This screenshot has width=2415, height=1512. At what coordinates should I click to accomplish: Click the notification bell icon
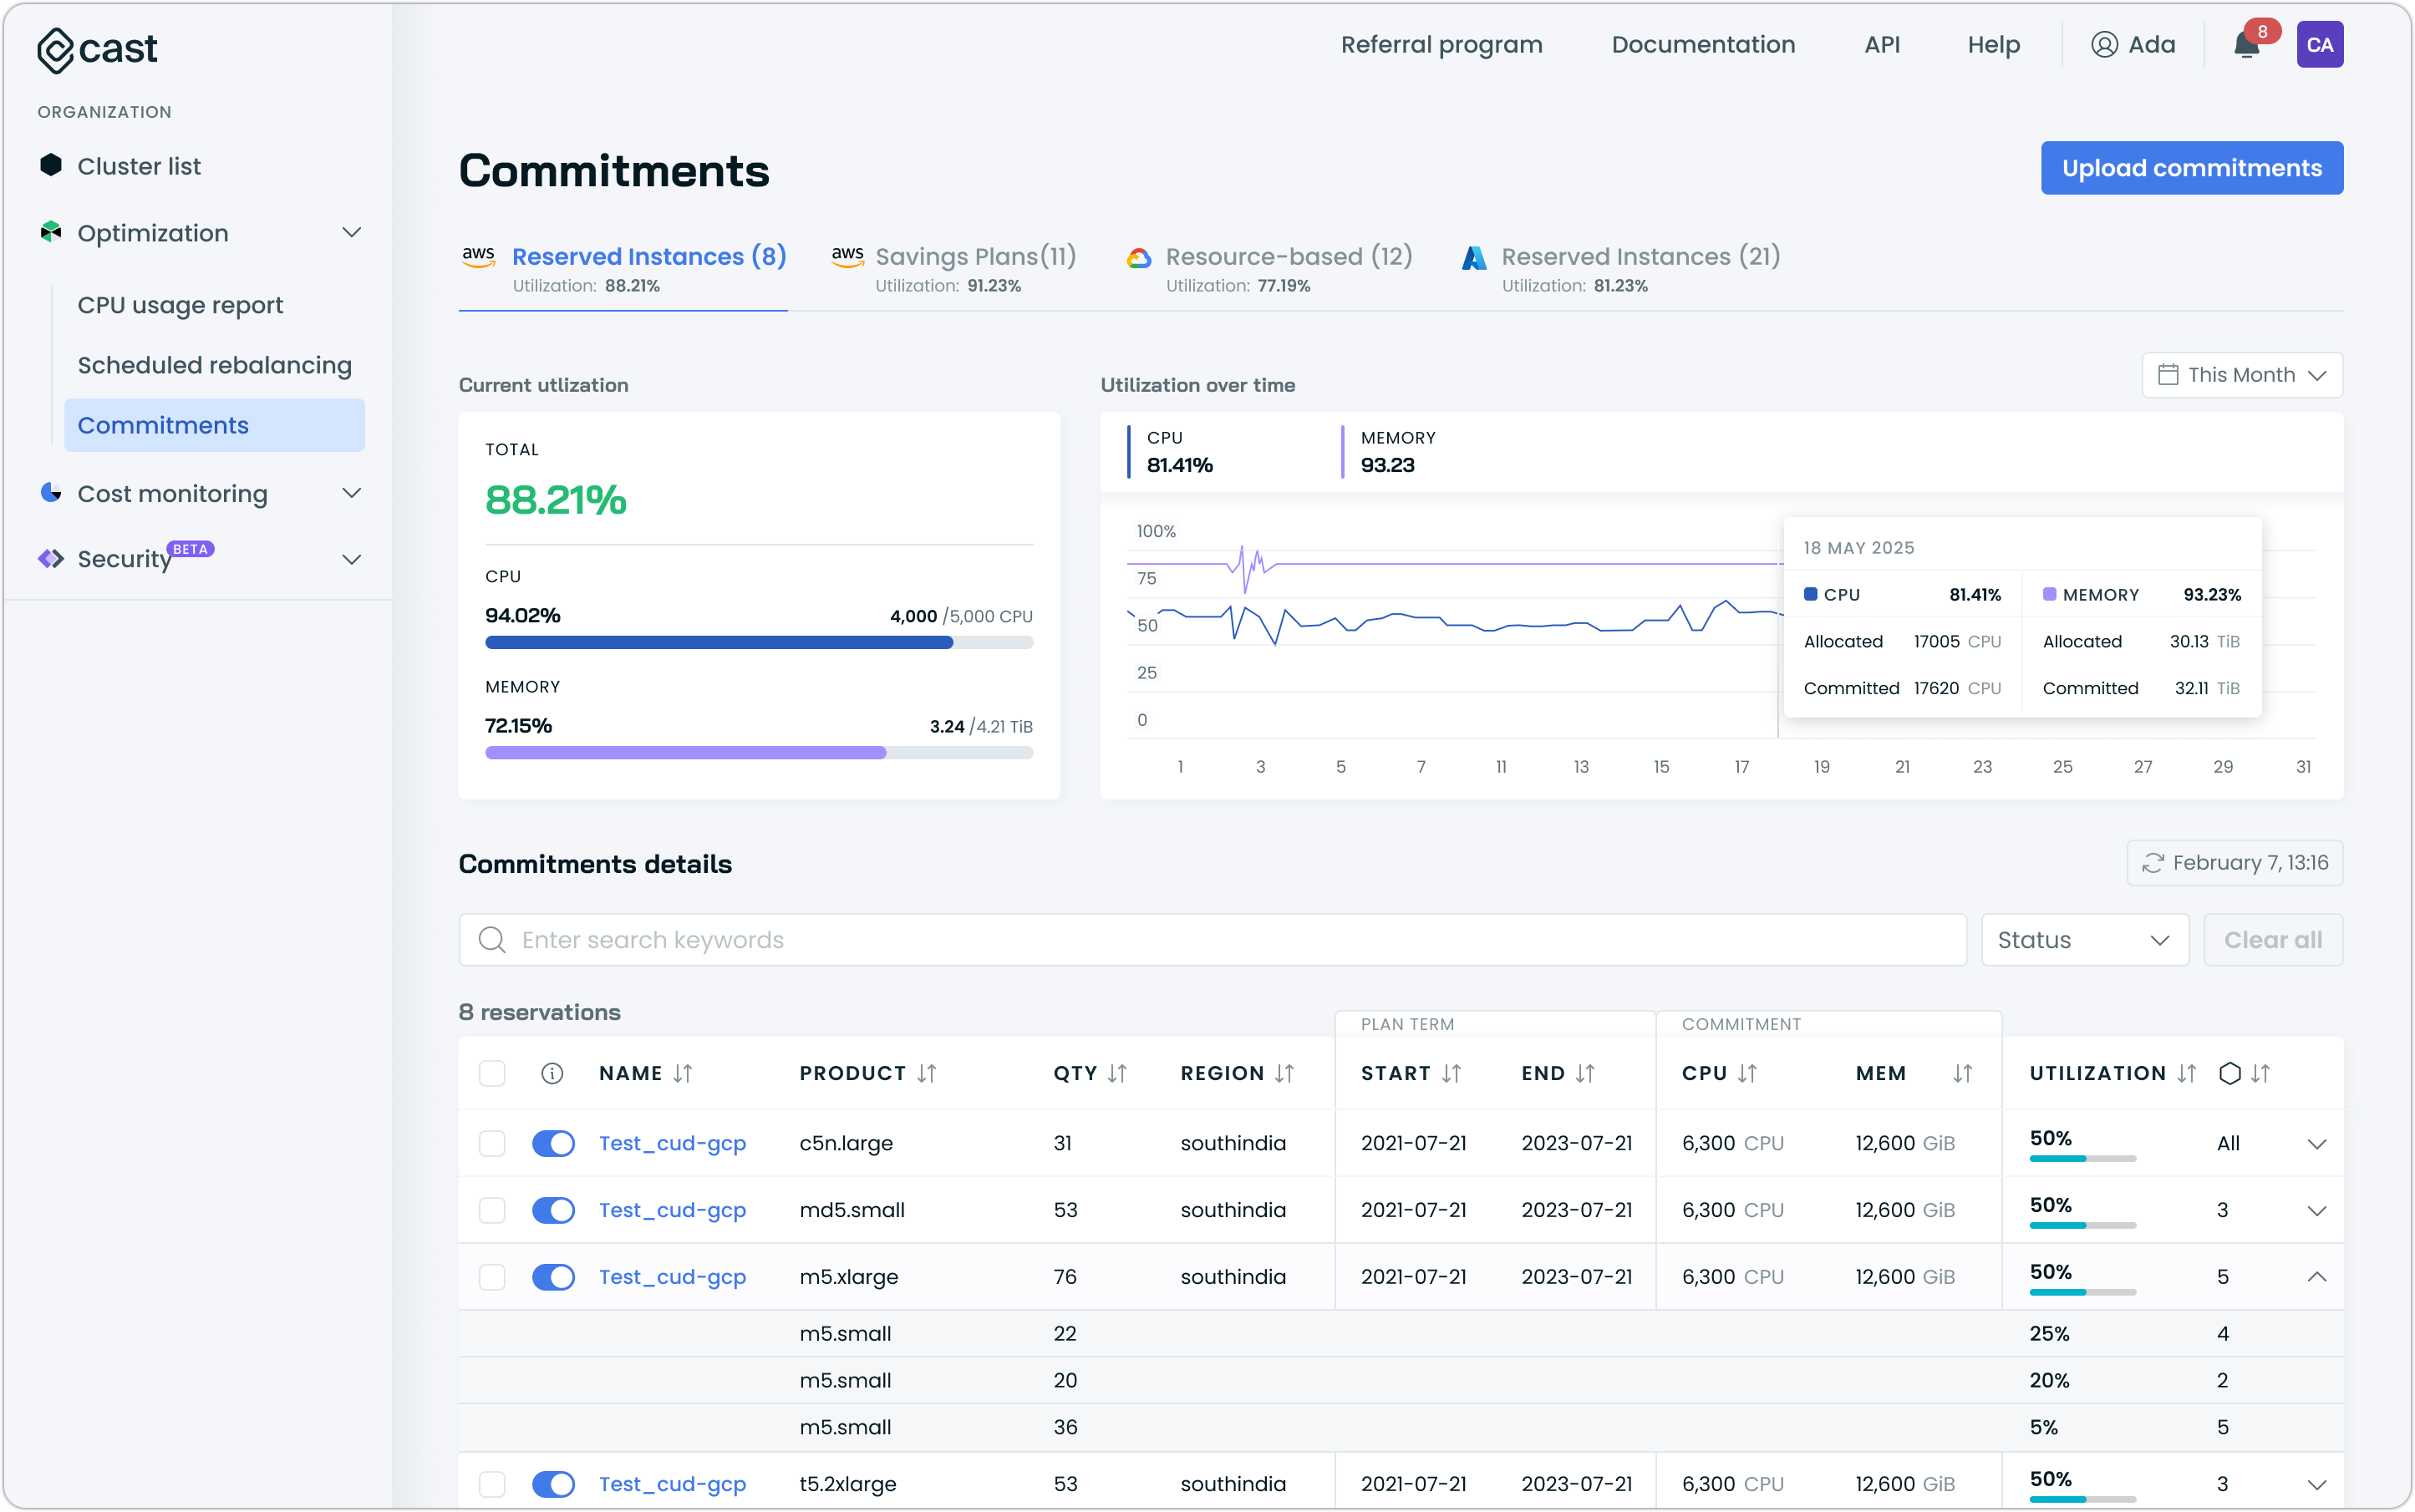pos(2246,46)
